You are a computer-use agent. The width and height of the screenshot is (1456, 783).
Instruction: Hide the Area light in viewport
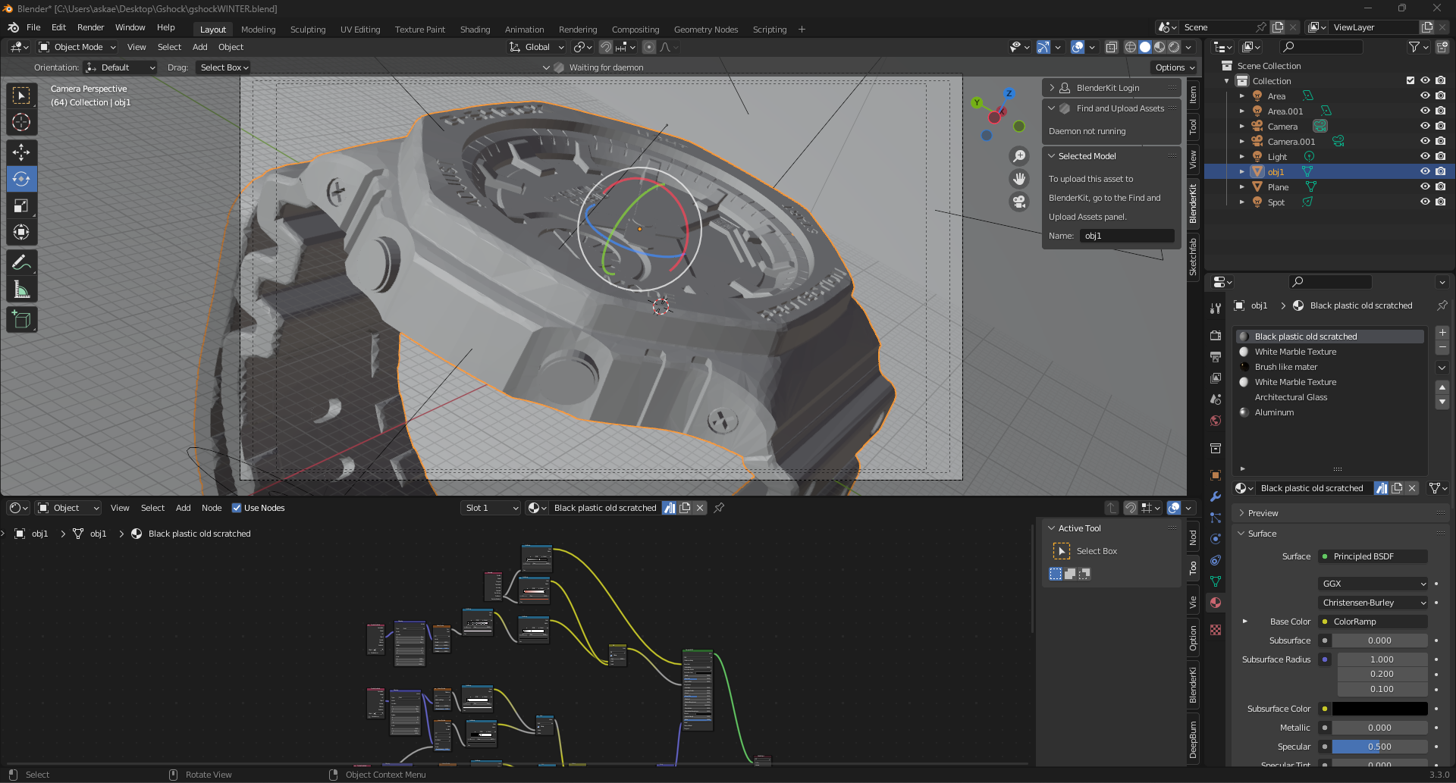(1425, 96)
